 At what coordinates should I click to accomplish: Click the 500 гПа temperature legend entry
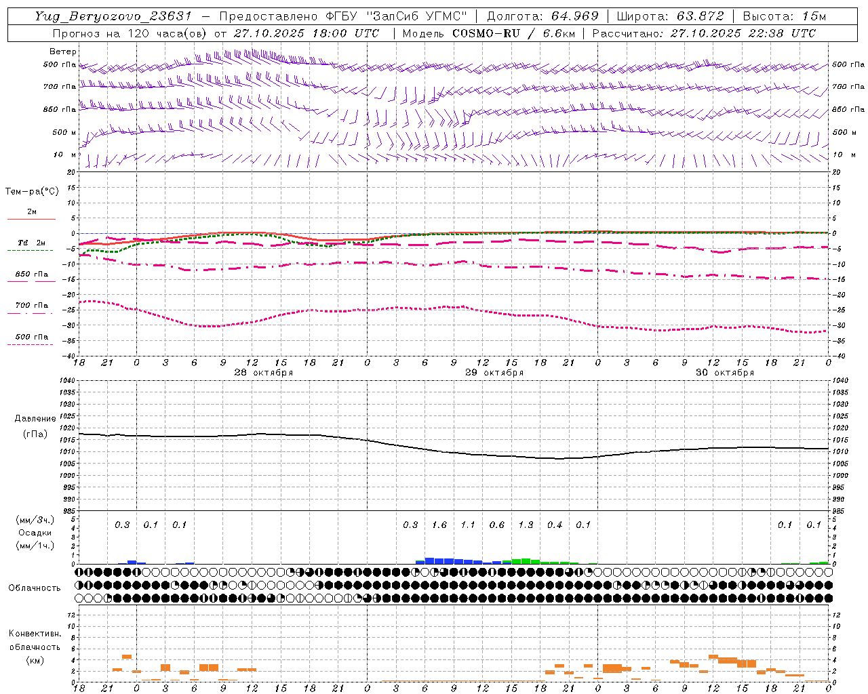pyautogui.click(x=32, y=337)
